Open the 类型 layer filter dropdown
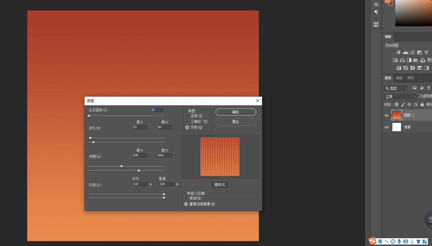 [x=396, y=88]
